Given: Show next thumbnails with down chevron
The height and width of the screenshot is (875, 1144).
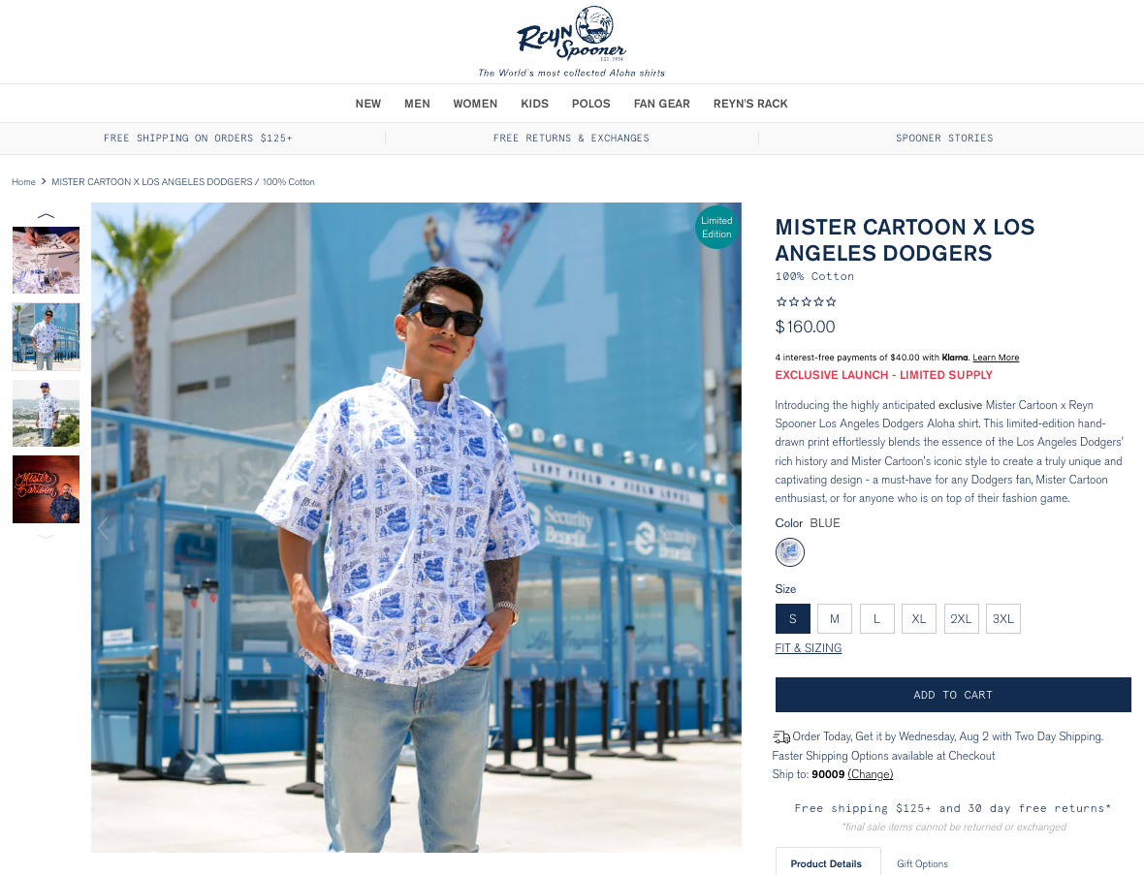Looking at the screenshot, I should coord(46,536).
